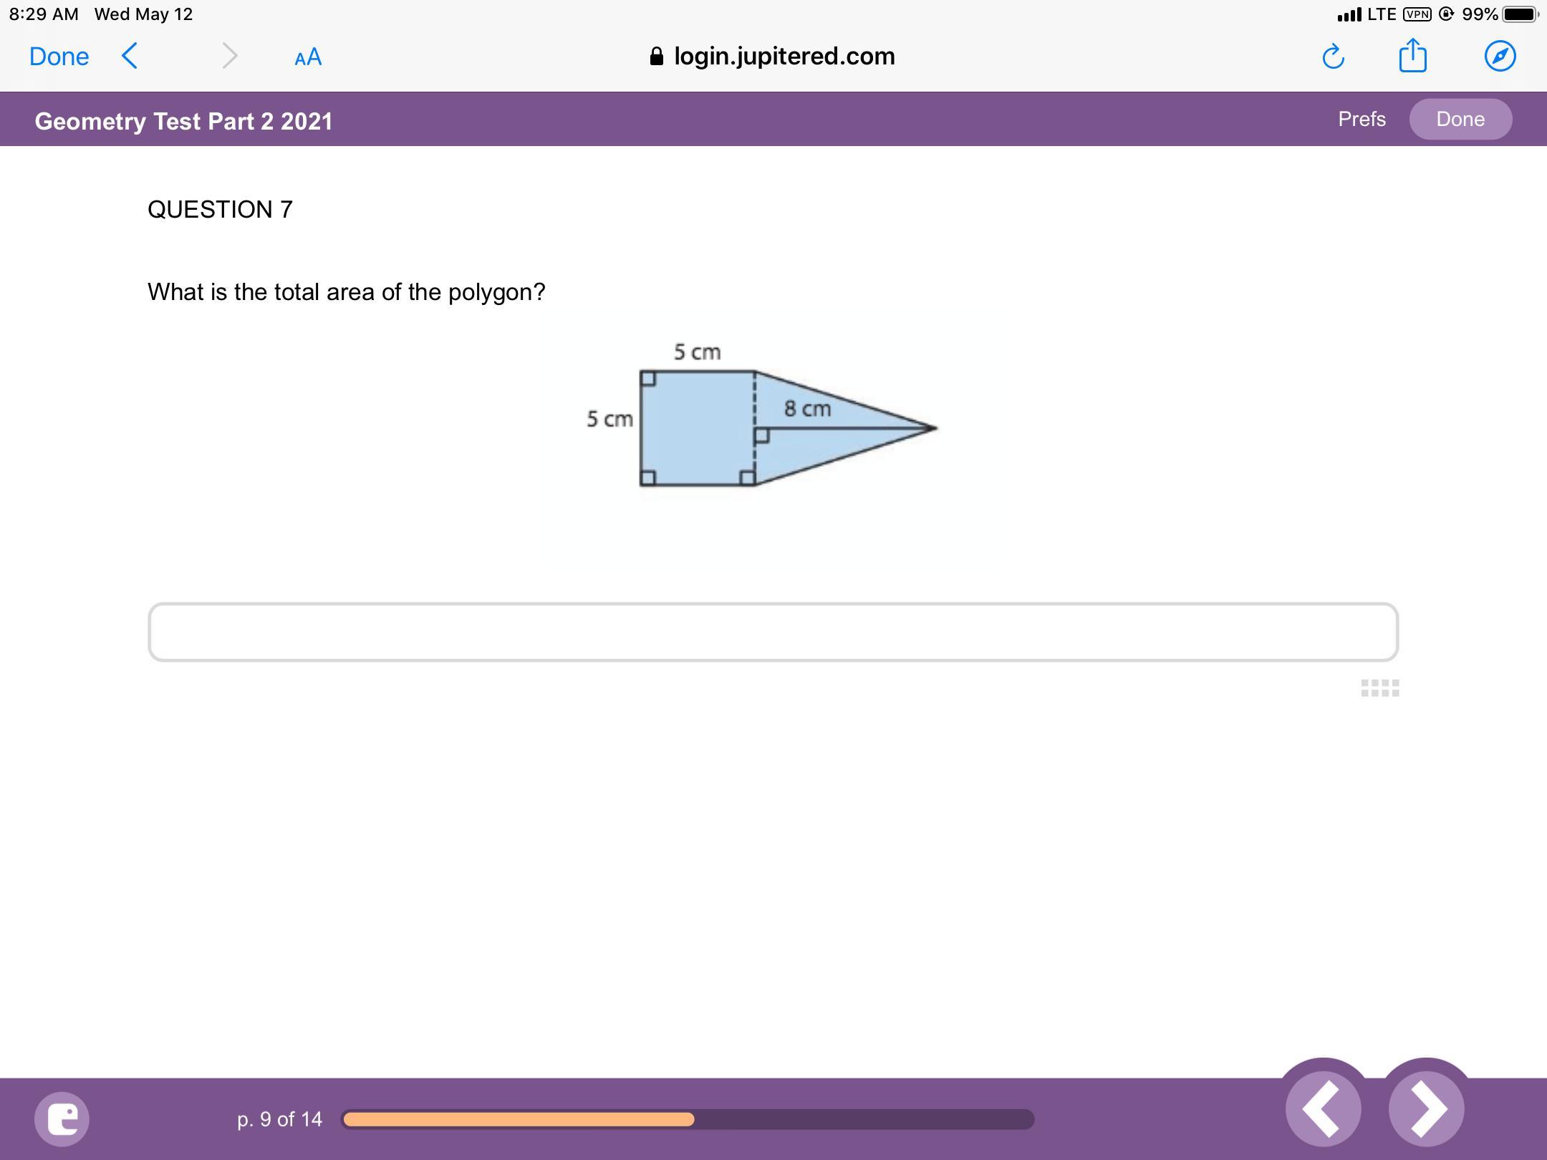
Task: Open the AA text size menu
Action: [x=308, y=57]
